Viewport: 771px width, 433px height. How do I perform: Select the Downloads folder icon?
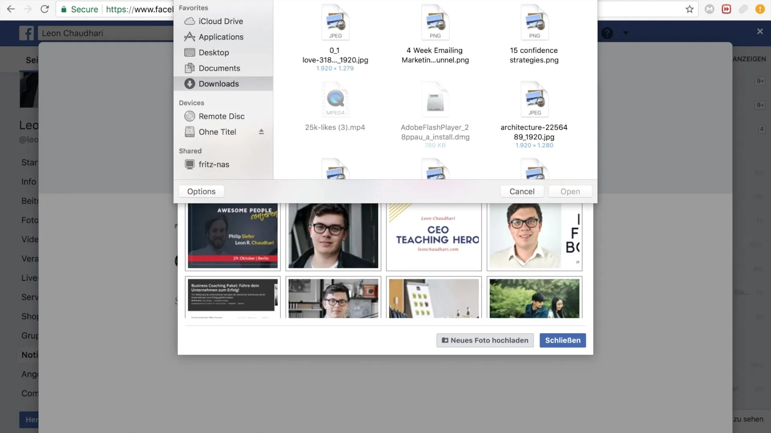[189, 83]
